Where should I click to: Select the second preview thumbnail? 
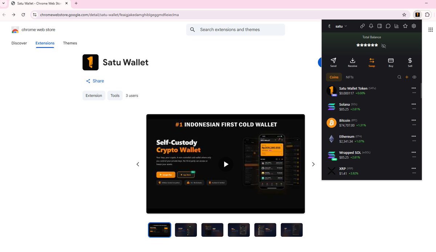click(186, 230)
